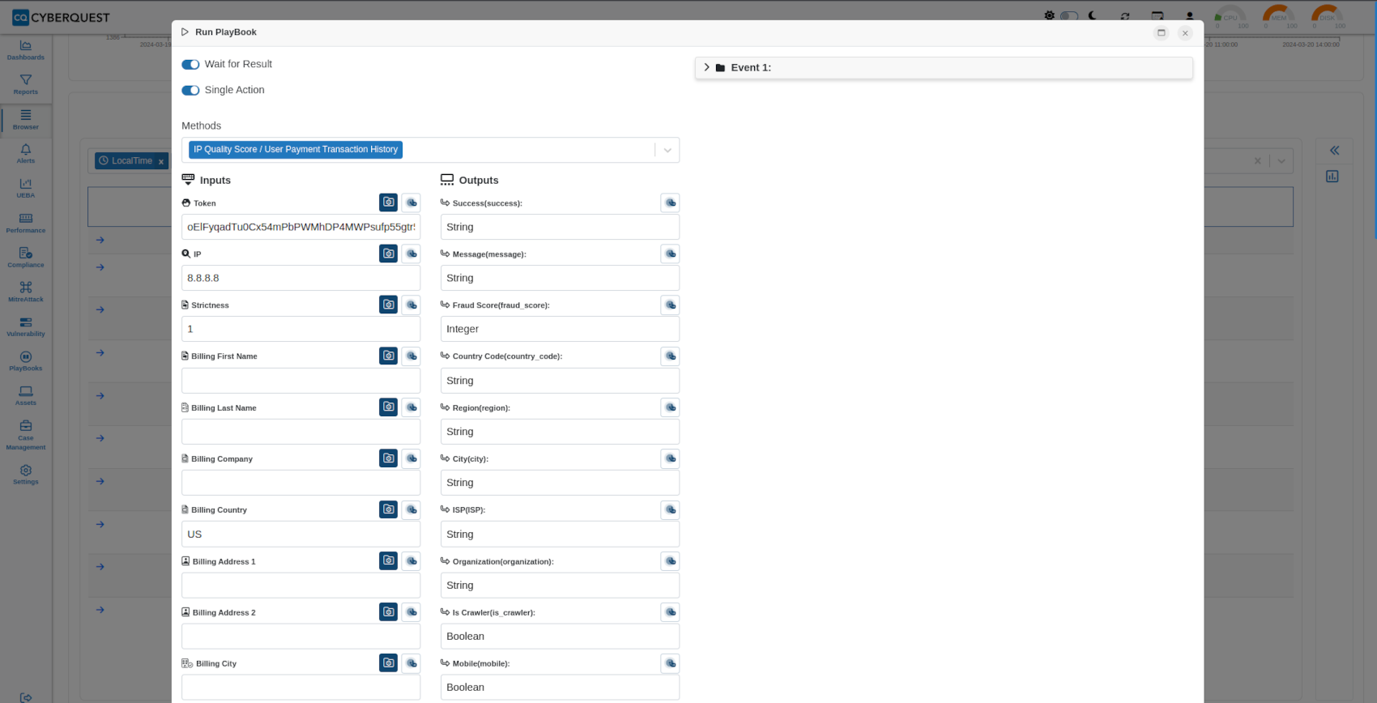Click the Billing Company camera icon
Image resolution: width=1377 pixels, height=703 pixels.
(x=389, y=458)
